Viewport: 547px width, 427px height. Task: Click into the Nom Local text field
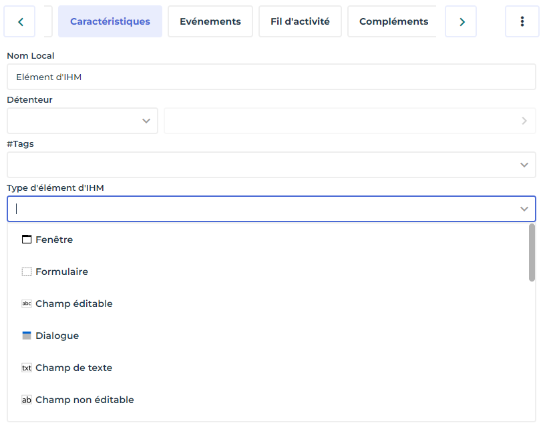tap(271, 77)
